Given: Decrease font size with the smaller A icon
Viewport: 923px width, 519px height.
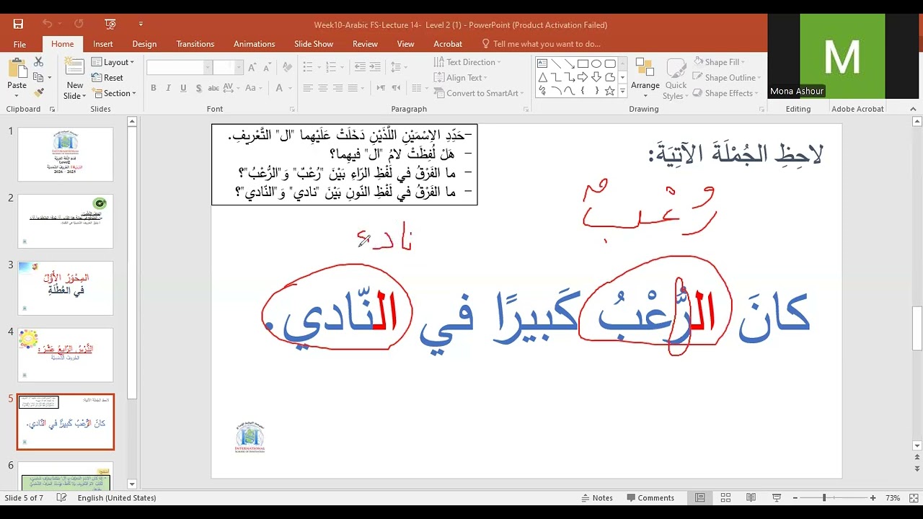Looking at the screenshot, I should 267,67.
